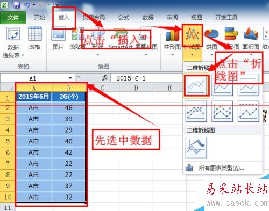
Task: Select column A header
Action: pos(34,88)
